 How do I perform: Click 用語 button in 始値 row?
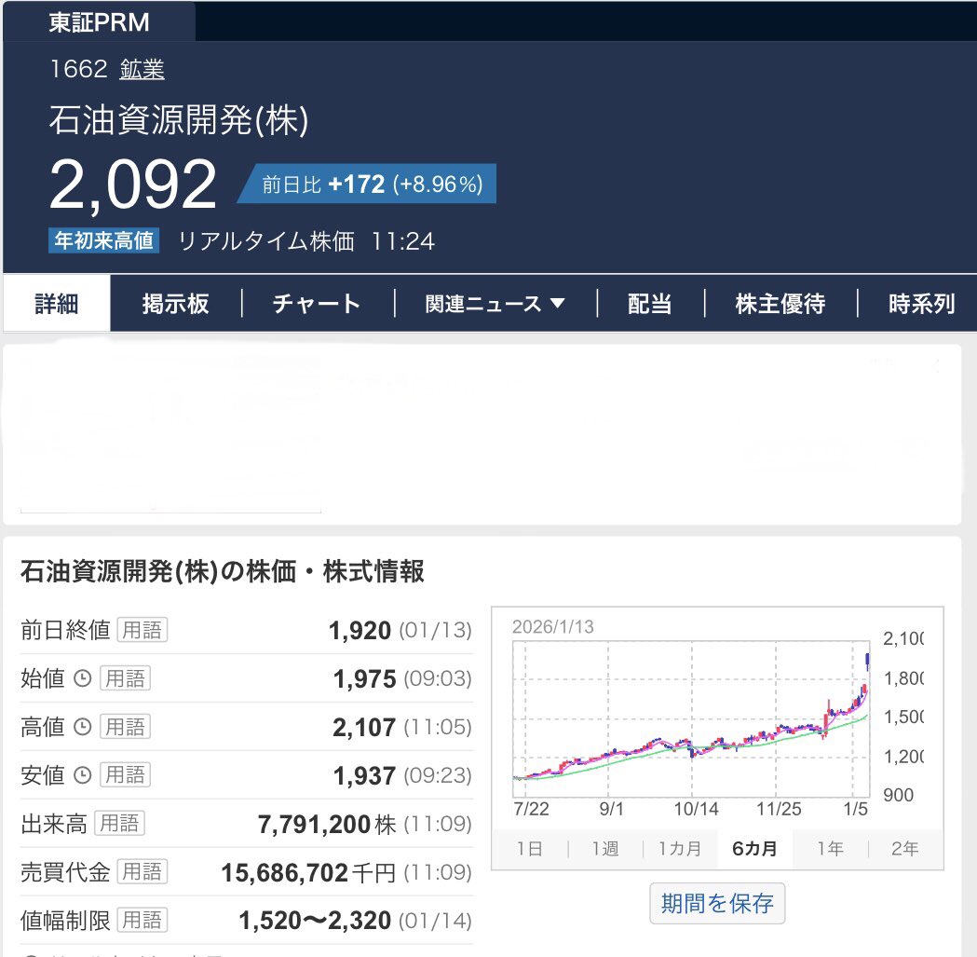click(x=125, y=678)
